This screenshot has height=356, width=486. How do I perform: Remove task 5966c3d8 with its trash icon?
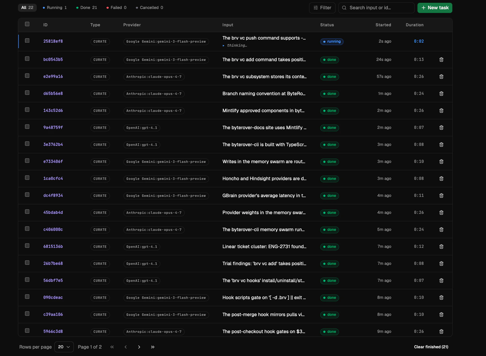click(441, 332)
